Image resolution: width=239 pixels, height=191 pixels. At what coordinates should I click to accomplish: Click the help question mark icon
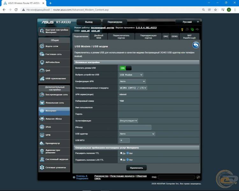click(74, 177)
